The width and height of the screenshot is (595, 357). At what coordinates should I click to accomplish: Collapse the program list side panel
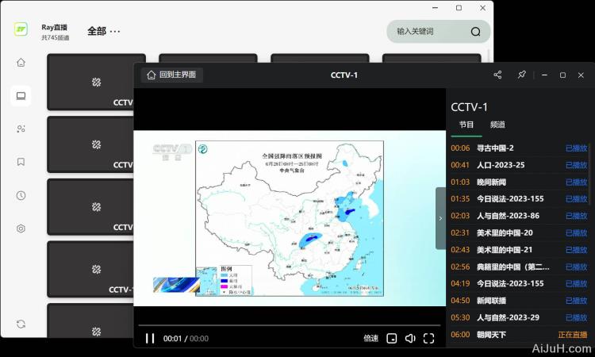pos(440,218)
